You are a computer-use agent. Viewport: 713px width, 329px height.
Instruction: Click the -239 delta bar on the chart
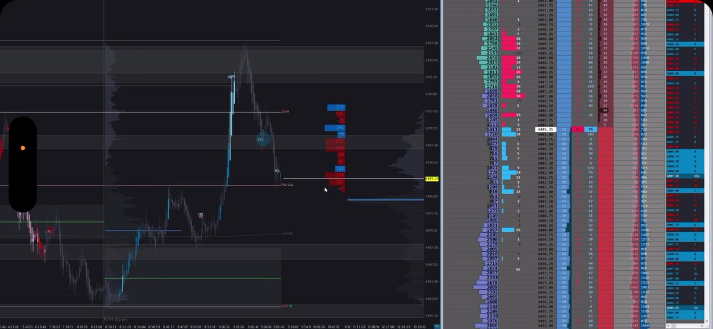point(335,175)
